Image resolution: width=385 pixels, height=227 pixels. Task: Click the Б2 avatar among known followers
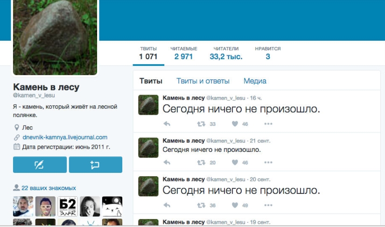coord(67,206)
